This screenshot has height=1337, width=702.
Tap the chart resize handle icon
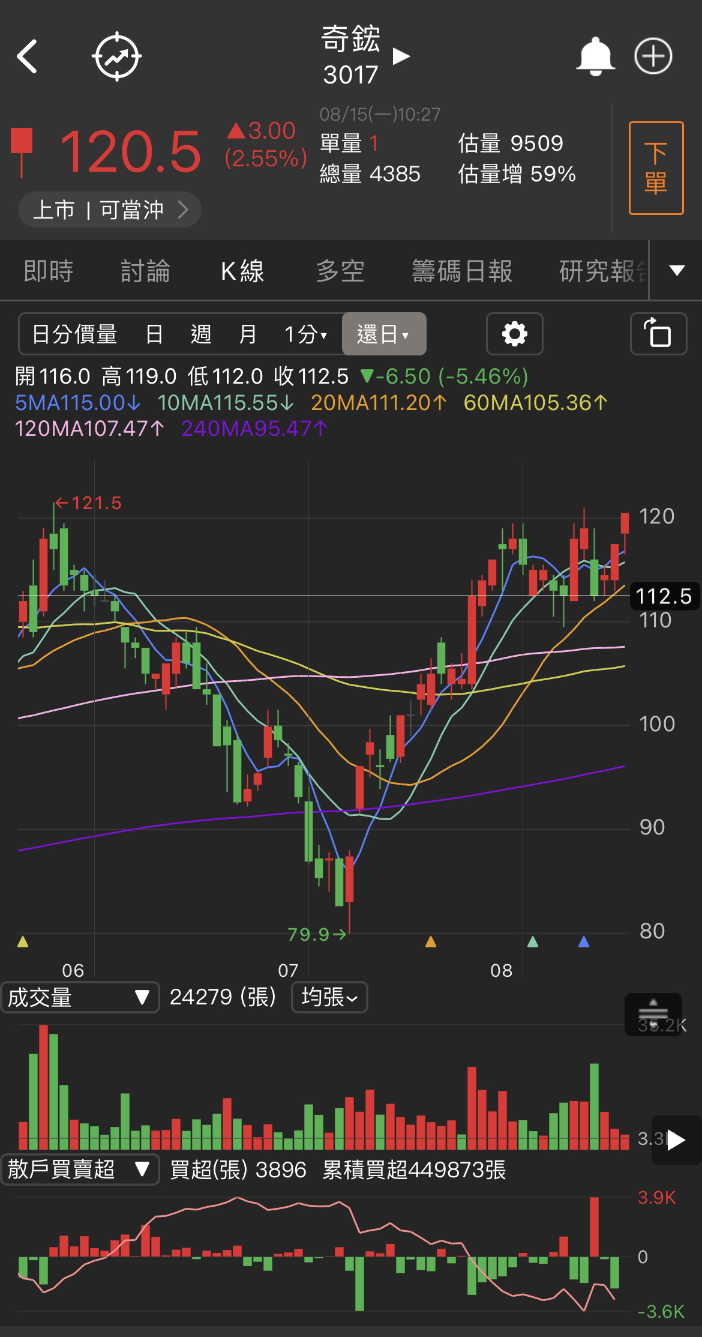[x=653, y=1013]
